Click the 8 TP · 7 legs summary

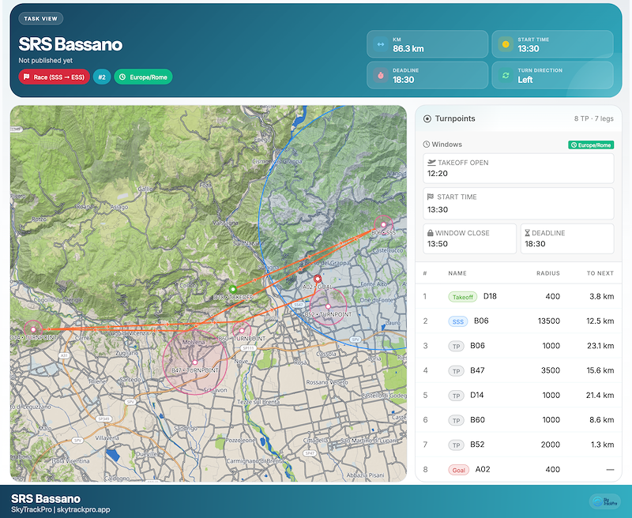pos(594,118)
